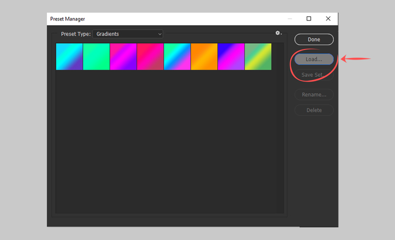Image resolution: width=395 pixels, height=240 pixels.
Task: Open the gear preset options menu
Action: (278, 33)
